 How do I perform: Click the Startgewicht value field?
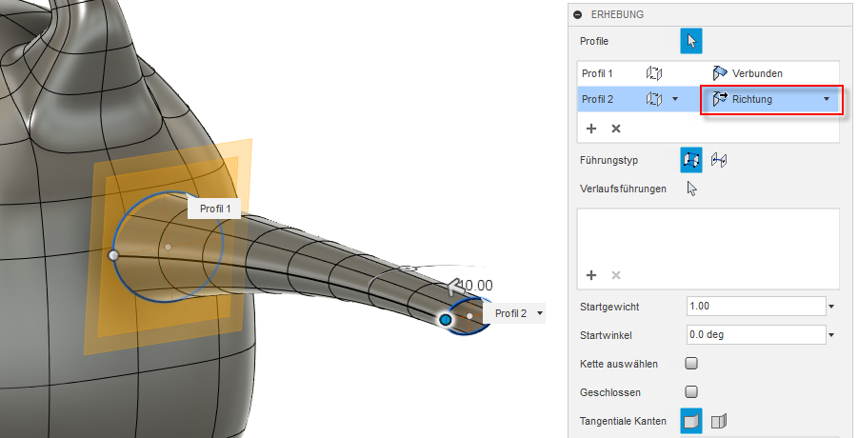[x=756, y=307]
